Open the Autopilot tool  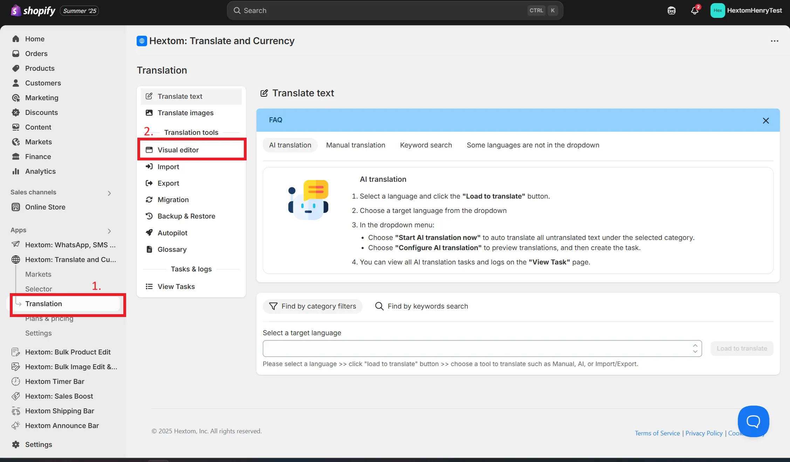pyautogui.click(x=191, y=233)
